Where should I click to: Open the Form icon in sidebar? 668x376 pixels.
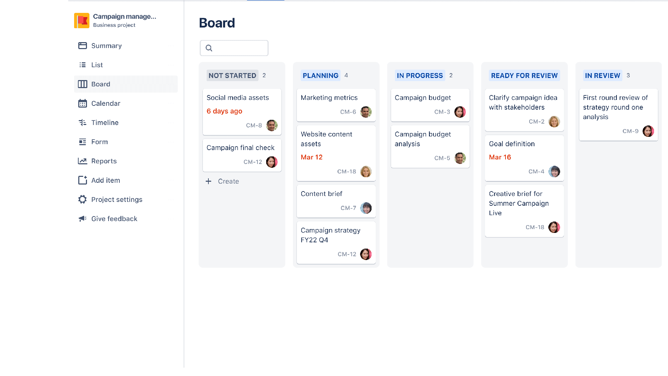click(82, 142)
